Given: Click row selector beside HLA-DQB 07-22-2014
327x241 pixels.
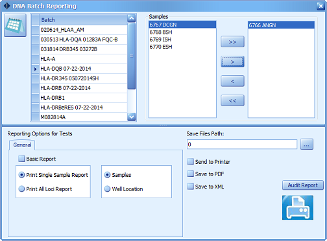Looking at the screenshot, I should [35, 69].
